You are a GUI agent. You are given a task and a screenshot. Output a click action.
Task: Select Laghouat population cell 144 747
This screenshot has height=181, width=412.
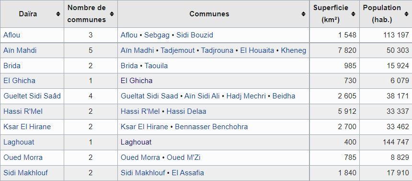click(x=386, y=142)
